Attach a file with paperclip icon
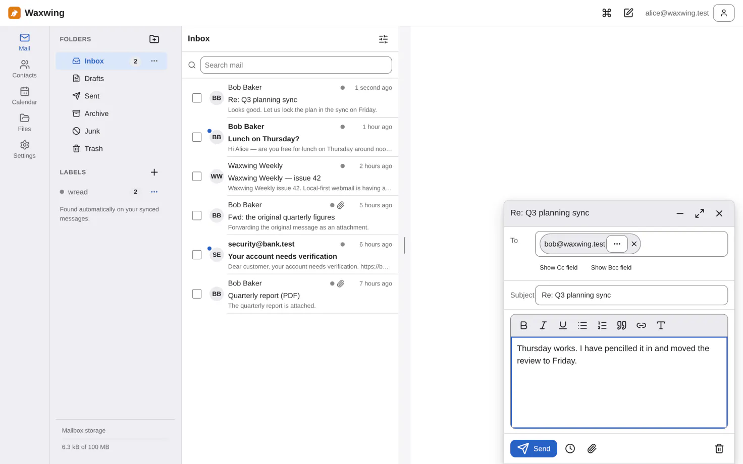The image size is (743, 464). click(592, 448)
